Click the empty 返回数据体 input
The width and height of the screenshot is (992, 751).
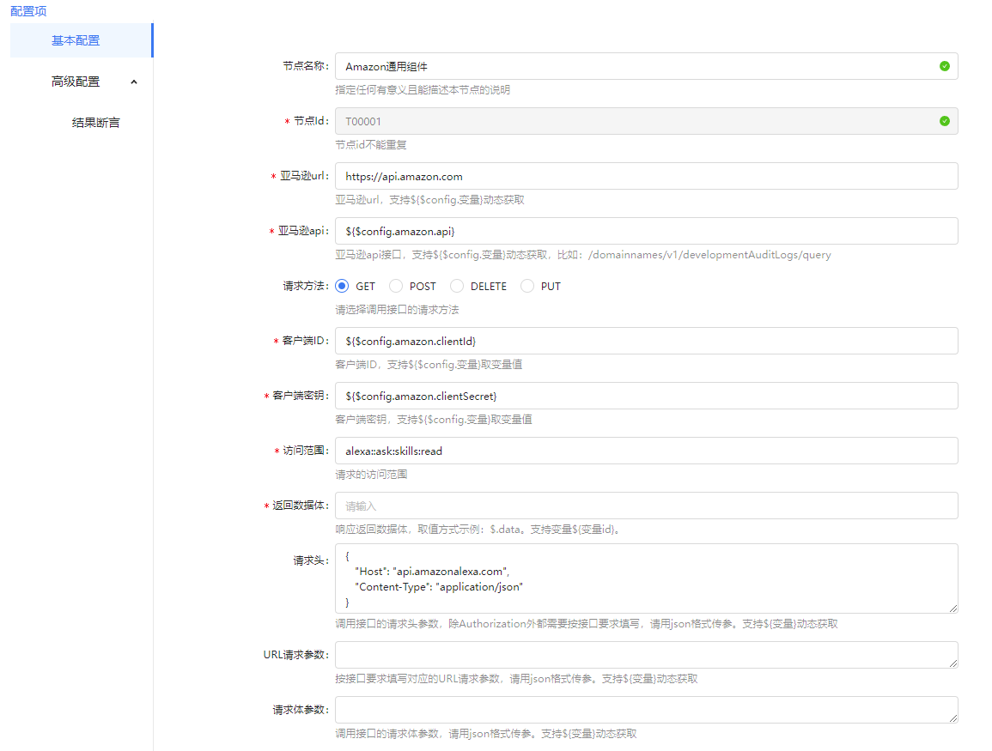tap(646, 506)
